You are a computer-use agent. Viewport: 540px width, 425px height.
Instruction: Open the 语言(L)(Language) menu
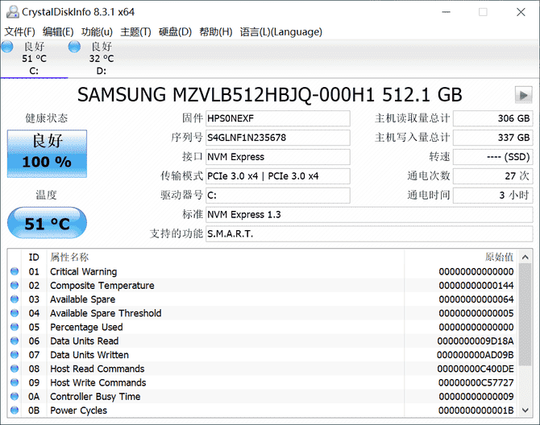tap(281, 31)
